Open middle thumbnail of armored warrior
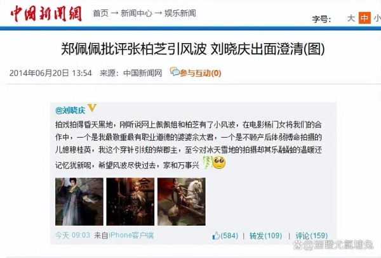 coord(130,202)
